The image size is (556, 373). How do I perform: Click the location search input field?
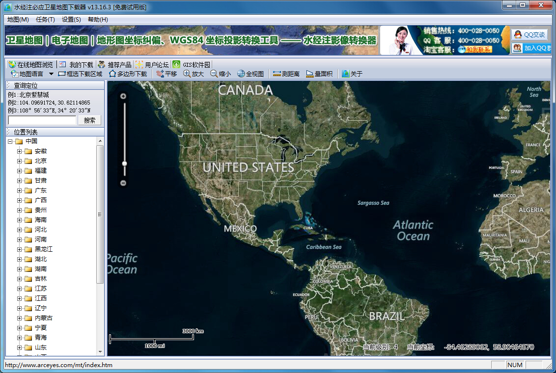point(42,120)
